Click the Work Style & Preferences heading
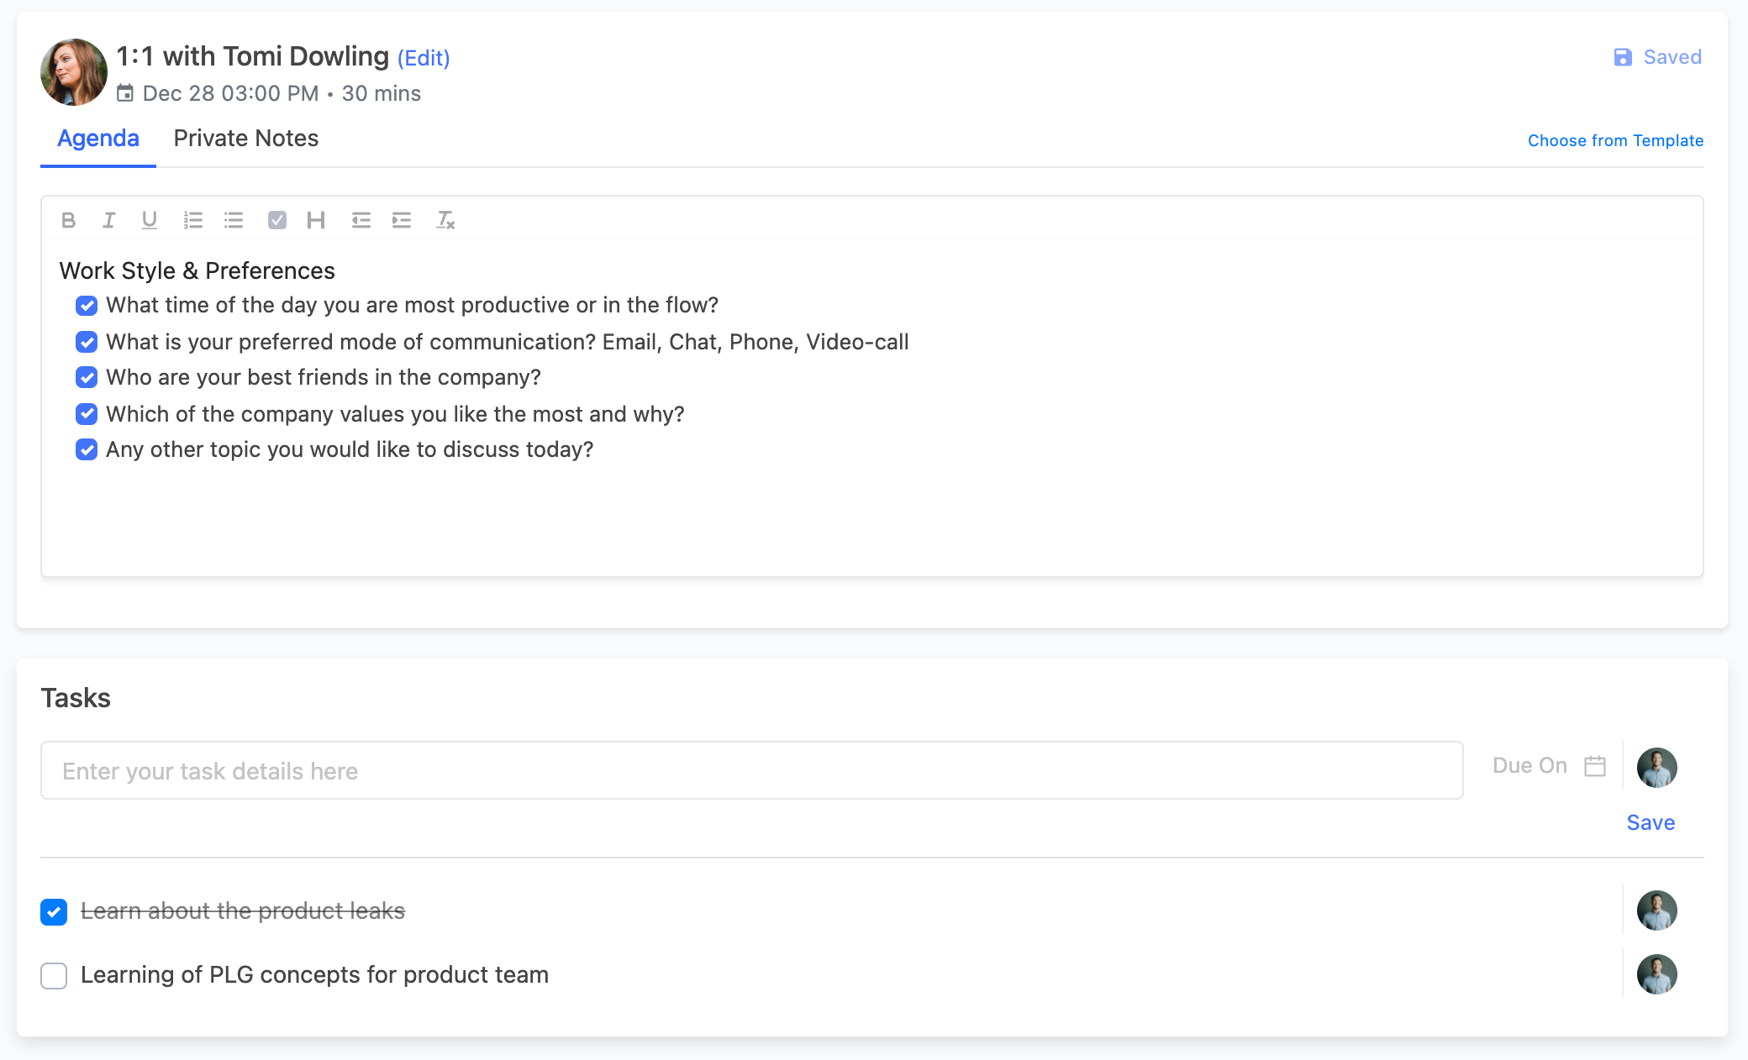The height and width of the screenshot is (1060, 1748). pyautogui.click(x=197, y=270)
